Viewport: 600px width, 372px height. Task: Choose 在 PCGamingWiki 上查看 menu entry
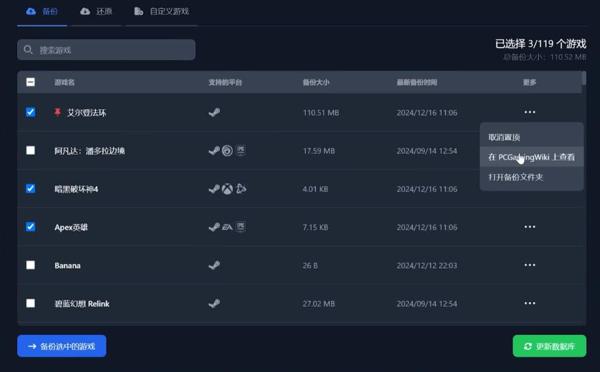(532, 157)
